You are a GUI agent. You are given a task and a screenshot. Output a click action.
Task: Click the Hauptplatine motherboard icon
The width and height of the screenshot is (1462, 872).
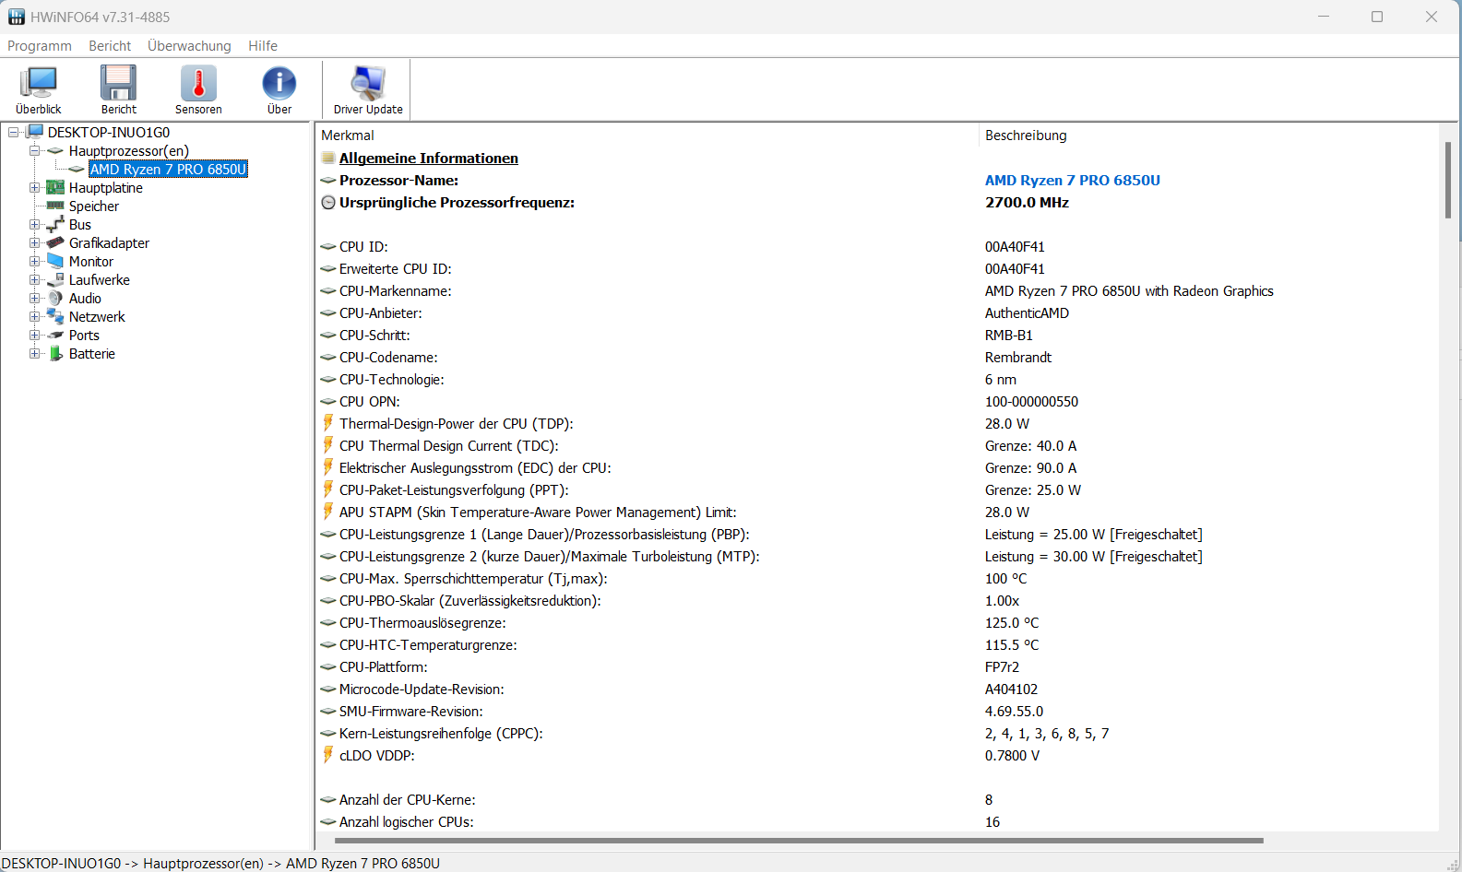pyautogui.click(x=55, y=187)
